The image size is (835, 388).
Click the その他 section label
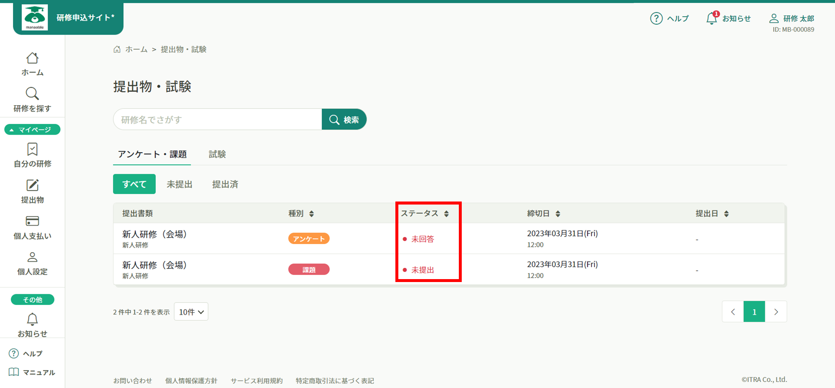(x=32, y=300)
